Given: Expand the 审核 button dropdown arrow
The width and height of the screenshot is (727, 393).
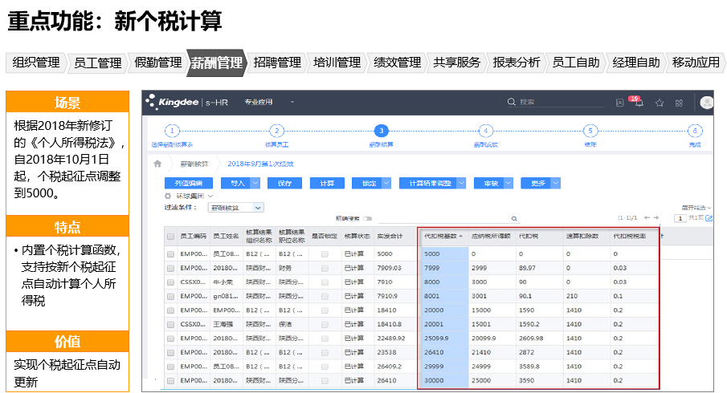Looking at the screenshot, I should click(508, 184).
